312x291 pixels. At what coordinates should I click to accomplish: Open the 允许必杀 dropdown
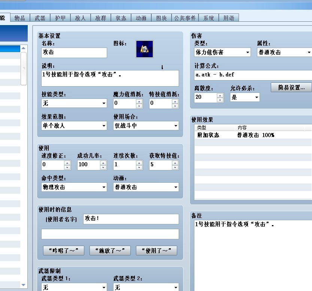tap(245, 97)
